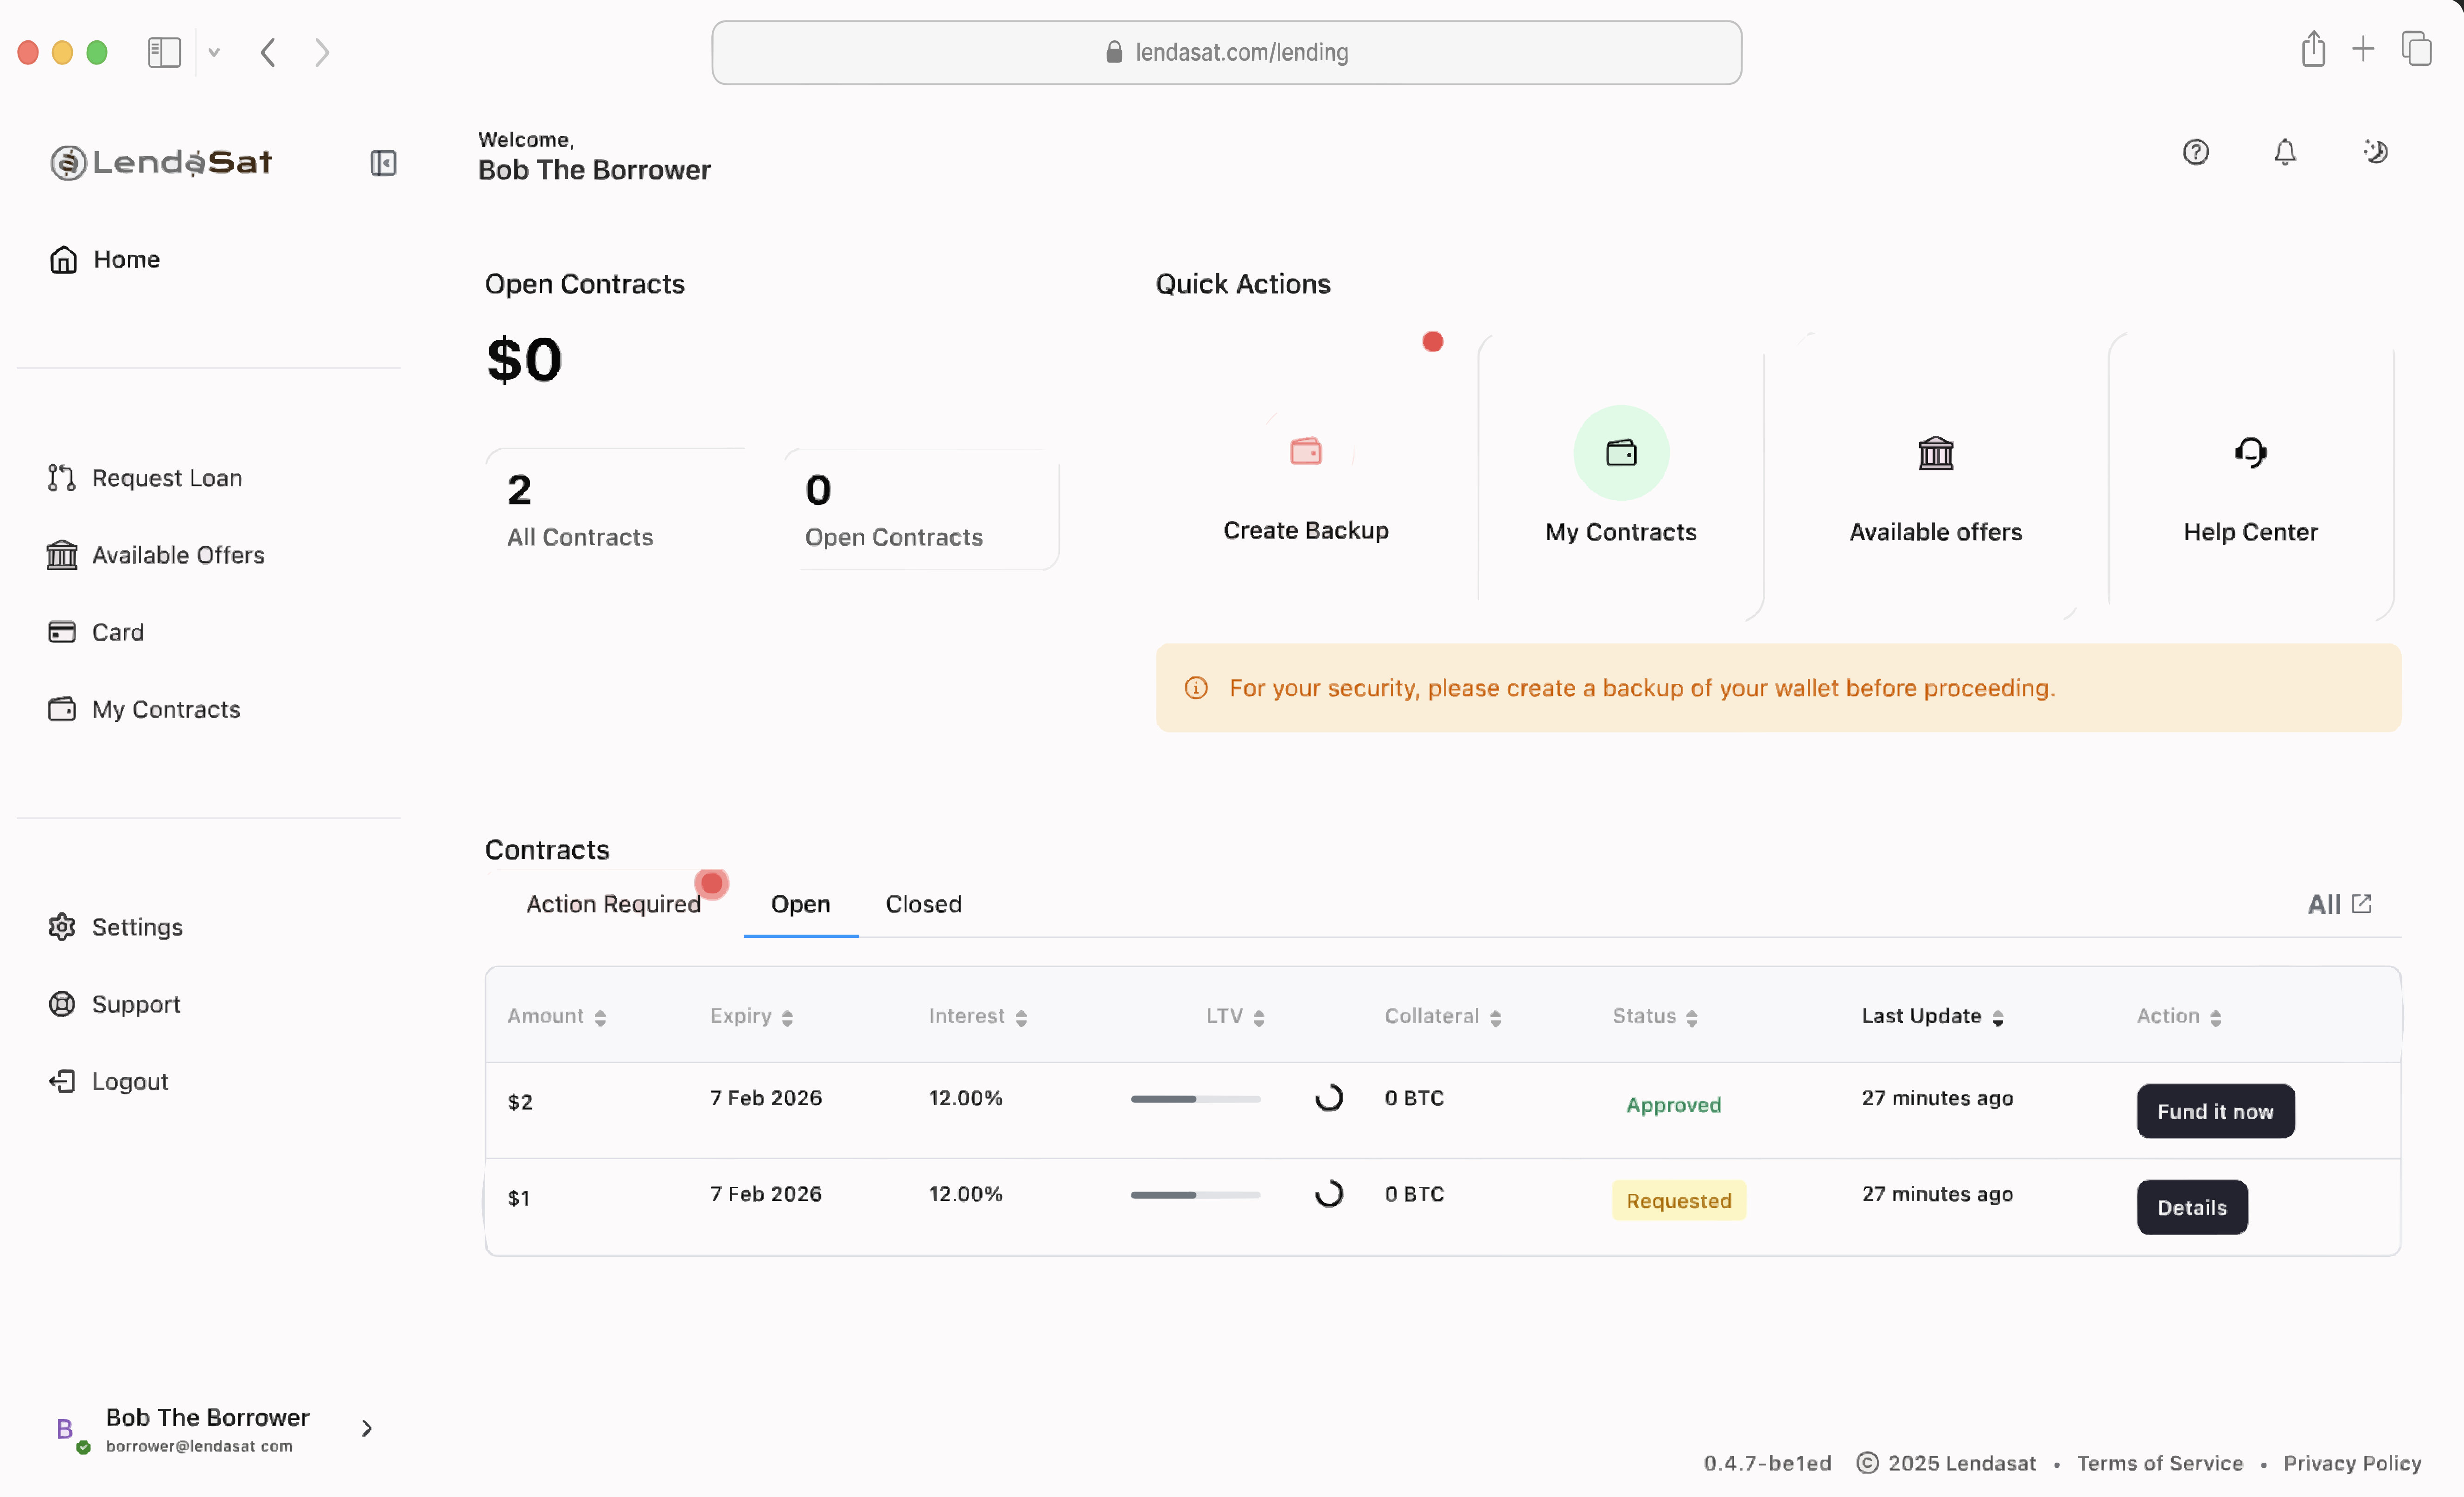Toggle dark mode with the moon icon
Screen dimensions: 2464x1497
2376,152
